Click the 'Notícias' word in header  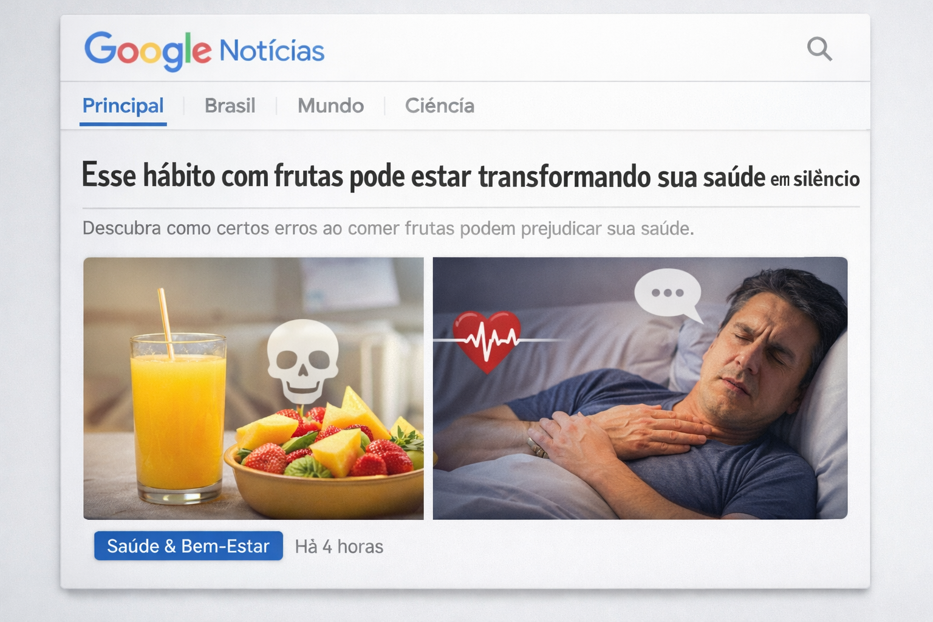[x=272, y=51]
